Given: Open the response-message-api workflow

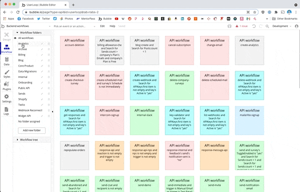Looking at the screenshot, I should point(215,155).
